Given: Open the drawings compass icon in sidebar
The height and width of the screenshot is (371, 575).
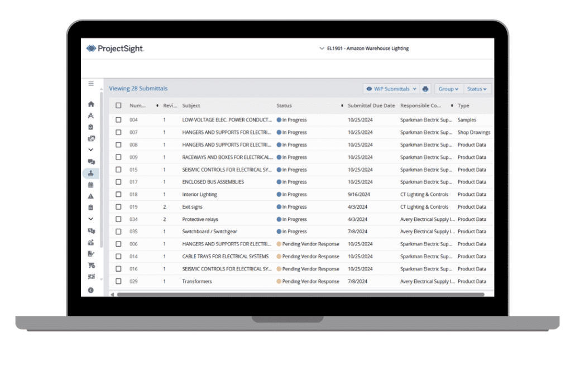Looking at the screenshot, I should pos(91,115).
